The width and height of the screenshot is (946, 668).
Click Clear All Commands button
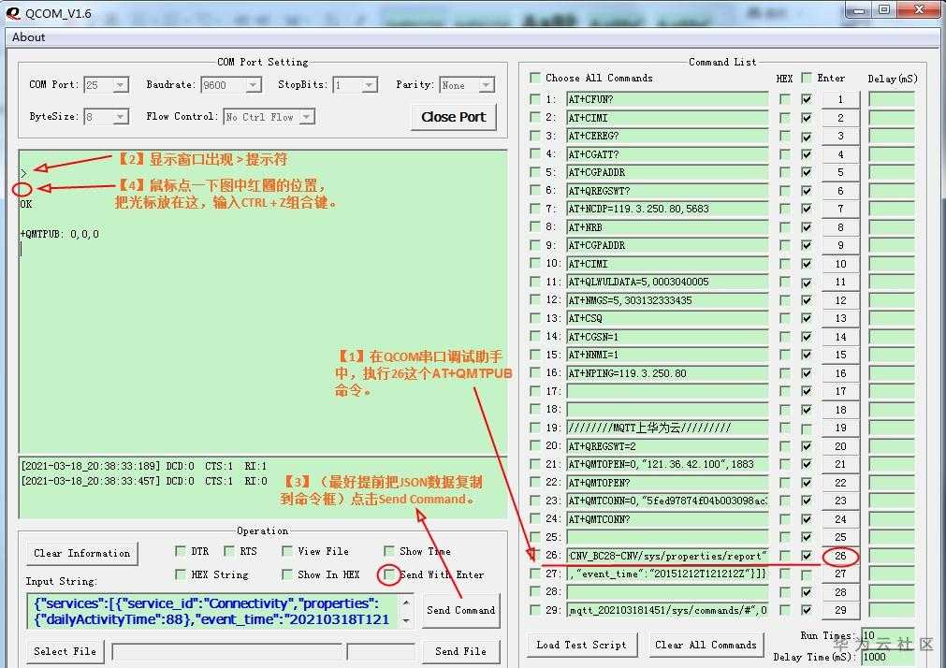(706, 645)
